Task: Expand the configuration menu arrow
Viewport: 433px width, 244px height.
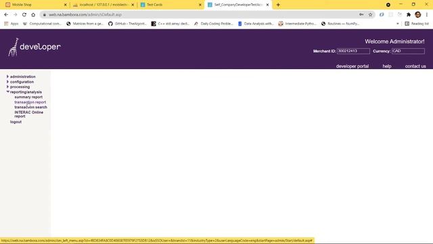Action: pos(7,82)
